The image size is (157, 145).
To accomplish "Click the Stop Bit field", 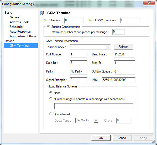I will coord(124,63).
